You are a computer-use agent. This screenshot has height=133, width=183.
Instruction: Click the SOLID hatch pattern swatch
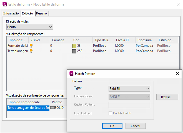coord(52,107)
